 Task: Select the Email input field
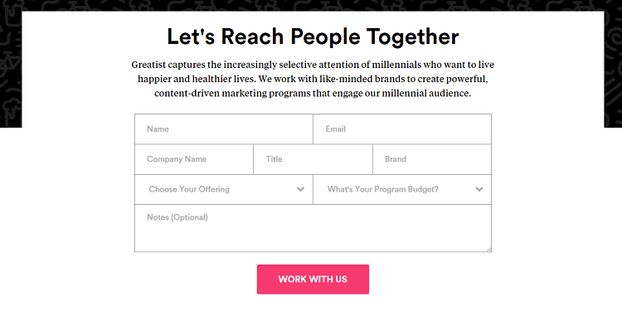pos(402,129)
